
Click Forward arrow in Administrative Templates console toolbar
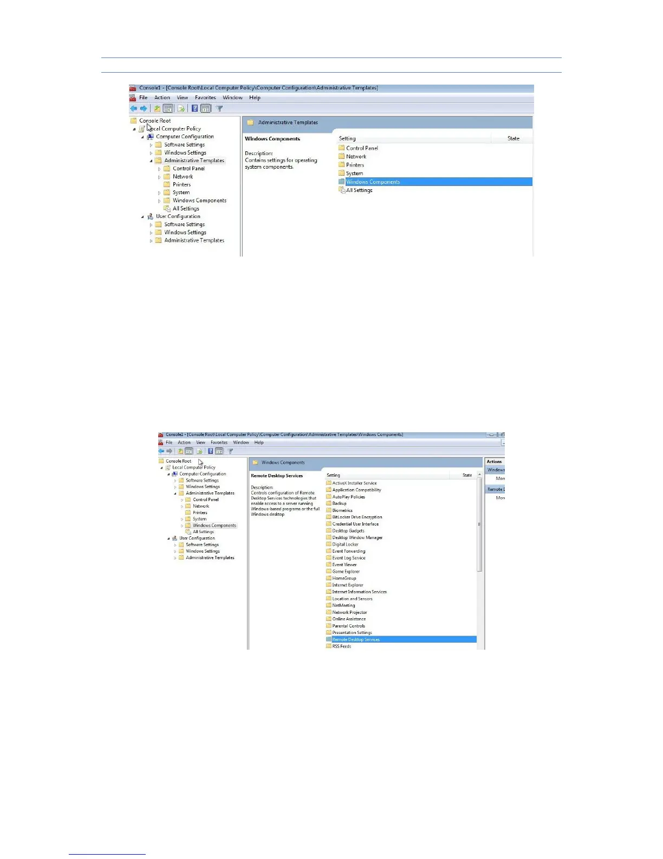[144, 108]
